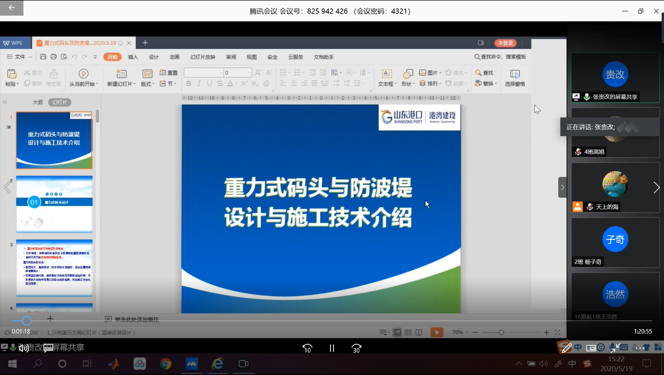Viewport: 664px width, 375px height.
Task: Pause the video playback
Action: click(x=332, y=348)
